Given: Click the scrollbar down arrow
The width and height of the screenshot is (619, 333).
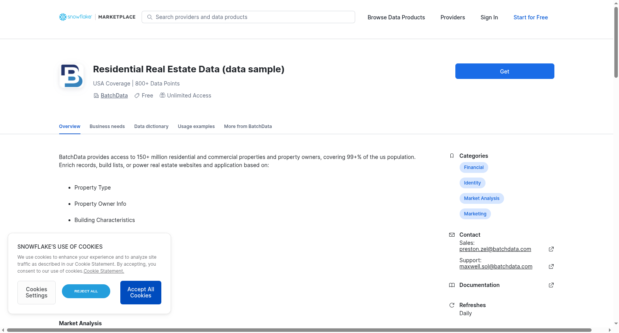Looking at the screenshot, I should pyautogui.click(x=616, y=324).
